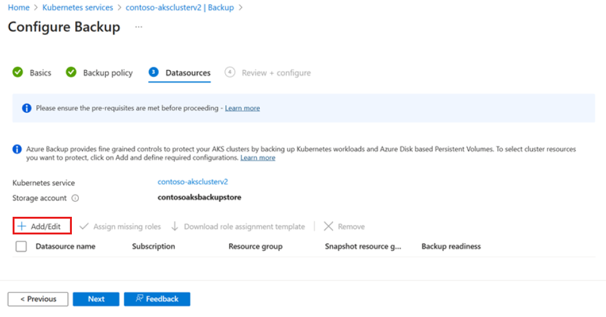Go to Home breadcrumb
Image resolution: width=606 pixels, height=317 pixels.
(18, 8)
